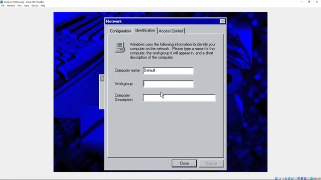
Task: Click the Computer name field containing Default
Action: point(168,70)
